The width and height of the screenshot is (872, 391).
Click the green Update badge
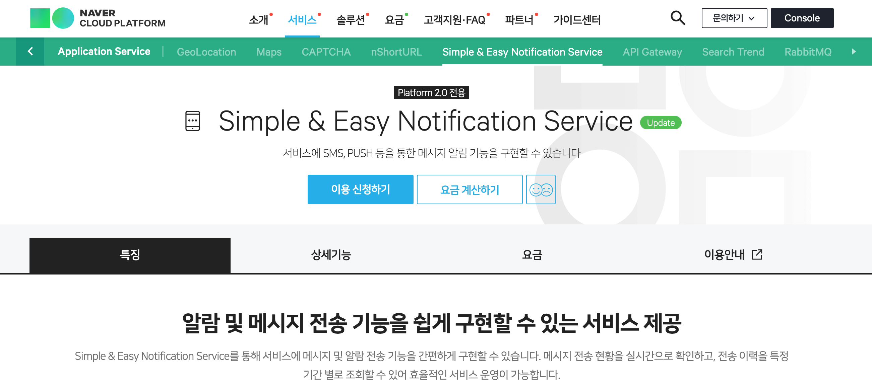pos(661,123)
